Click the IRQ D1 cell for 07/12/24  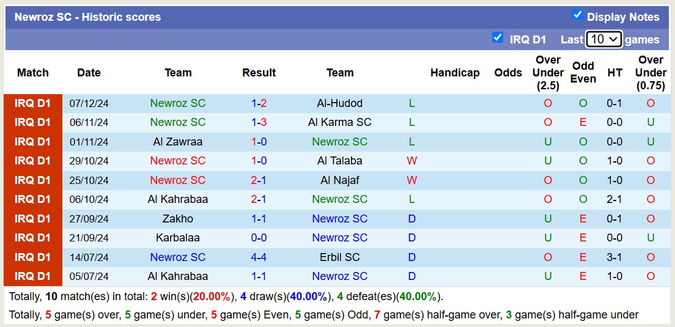tap(33, 103)
